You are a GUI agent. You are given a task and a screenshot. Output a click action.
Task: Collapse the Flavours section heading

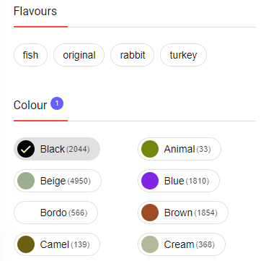[35, 12]
